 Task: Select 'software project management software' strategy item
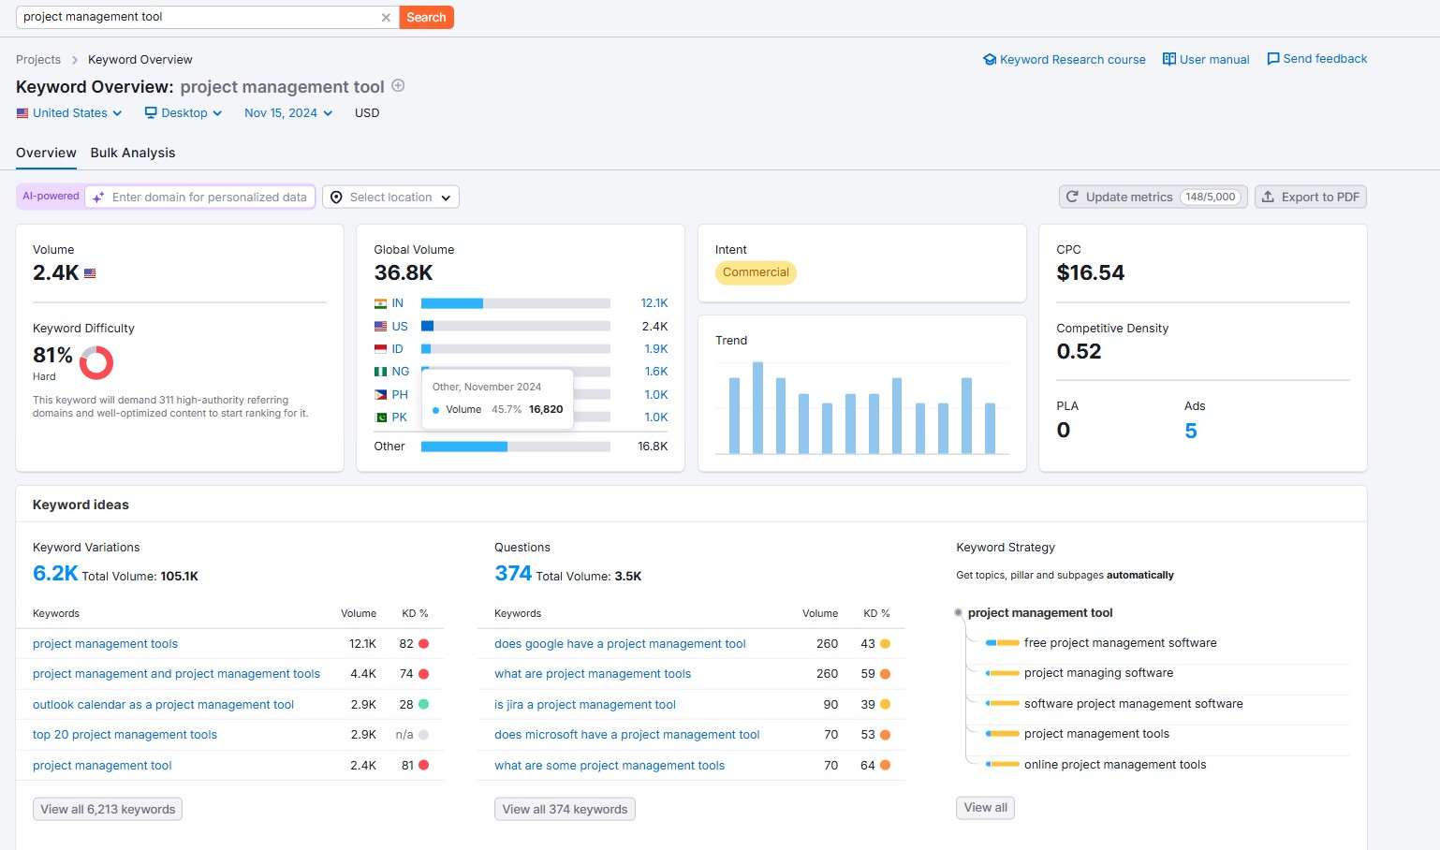[1134, 704]
